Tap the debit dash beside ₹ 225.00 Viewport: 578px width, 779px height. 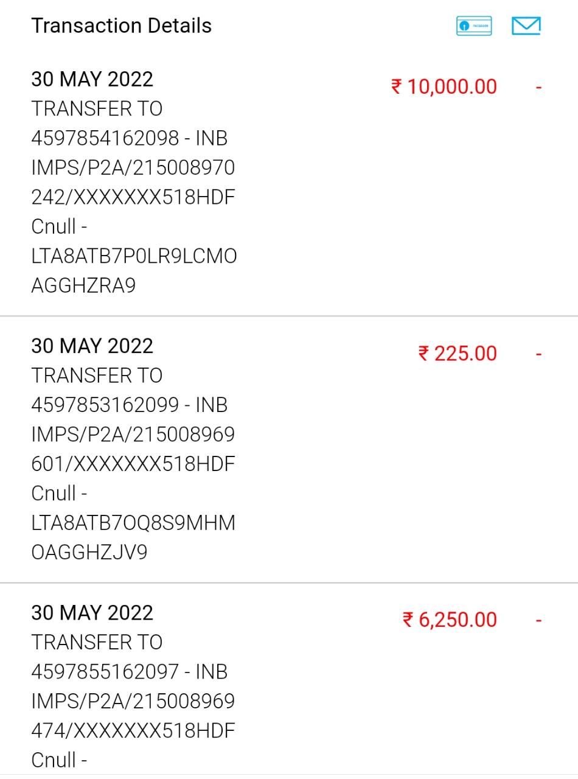538,354
